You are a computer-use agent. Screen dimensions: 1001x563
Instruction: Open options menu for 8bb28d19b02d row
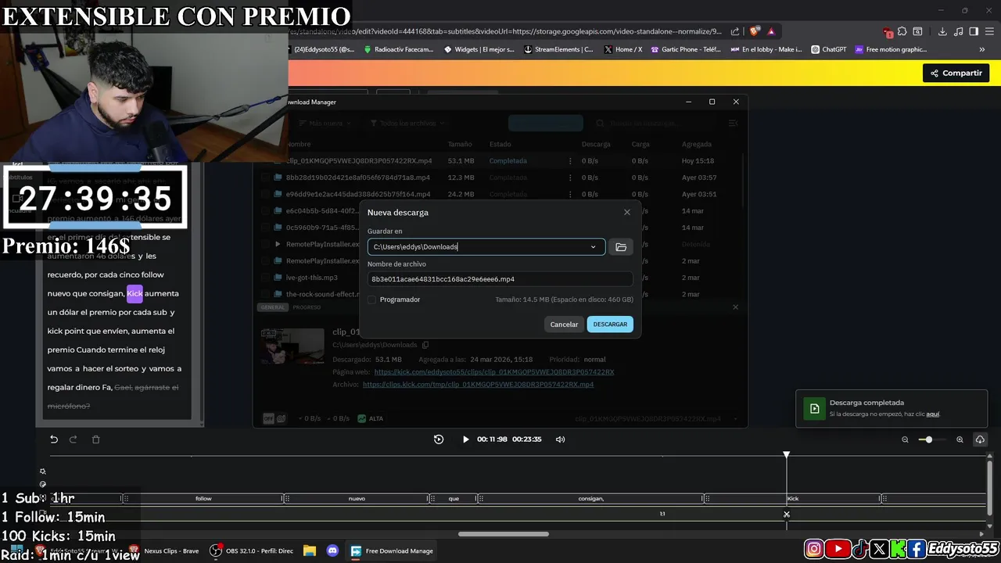click(569, 178)
